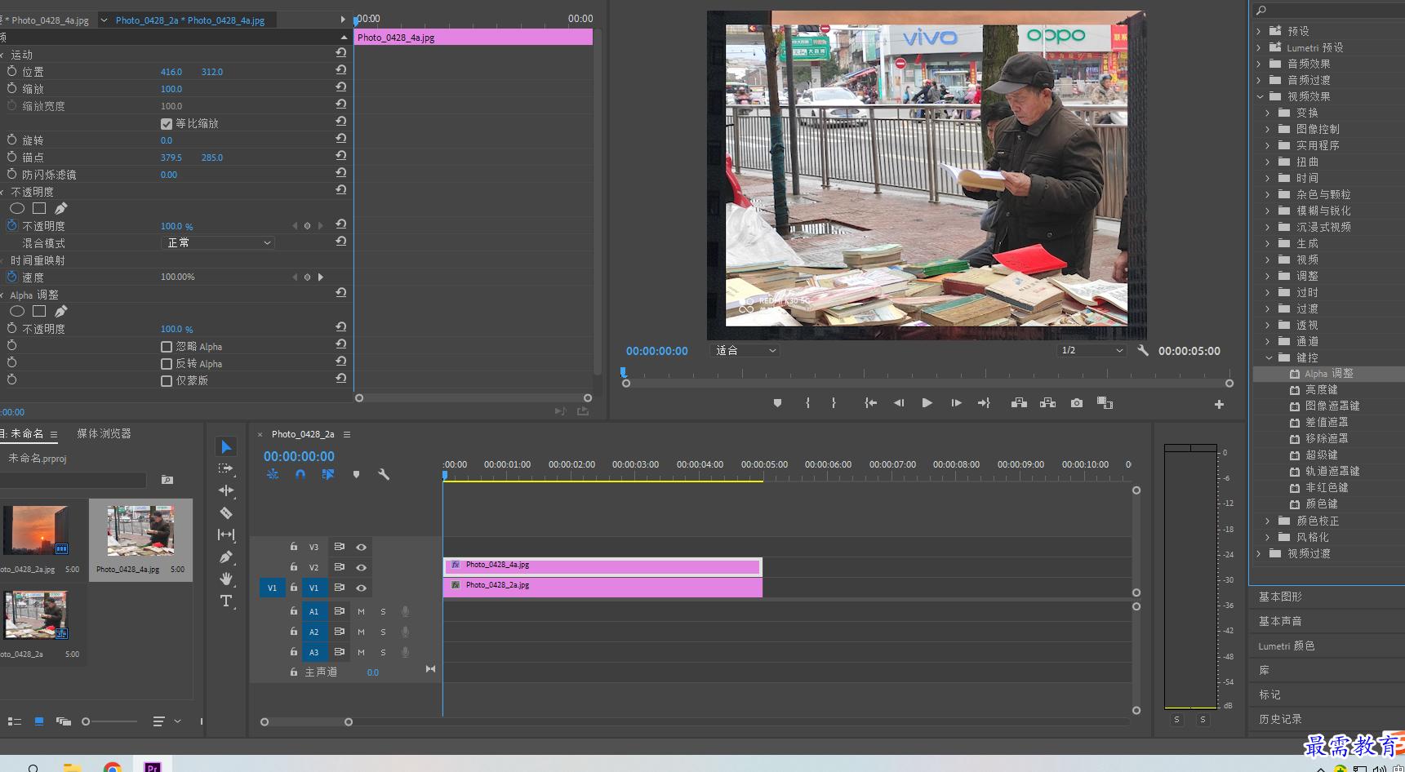Viewport: 1405px width, 772px height.
Task: Switch project panel to icon view
Action: pos(39,721)
